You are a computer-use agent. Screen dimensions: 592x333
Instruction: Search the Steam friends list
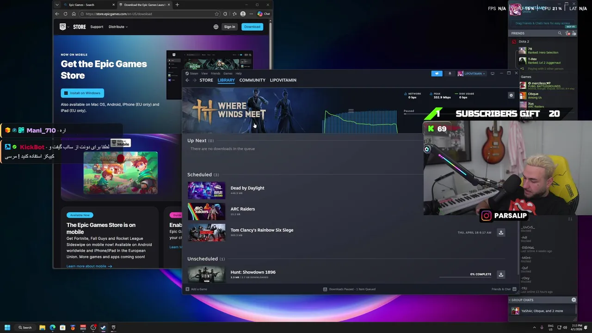point(560,33)
